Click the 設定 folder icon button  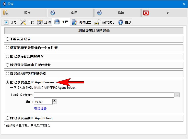[6, 13]
